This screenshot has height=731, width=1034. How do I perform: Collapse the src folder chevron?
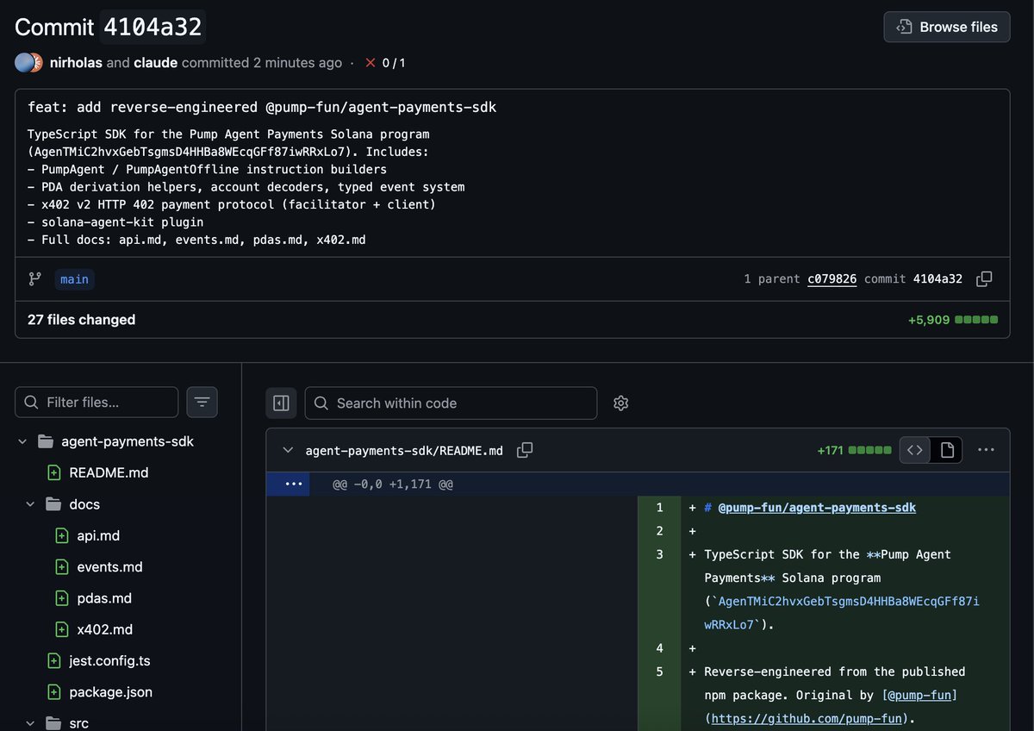(x=30, y=723)
